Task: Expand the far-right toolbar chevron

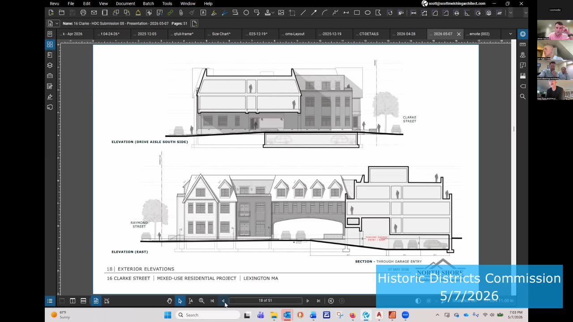Action: 526,13
